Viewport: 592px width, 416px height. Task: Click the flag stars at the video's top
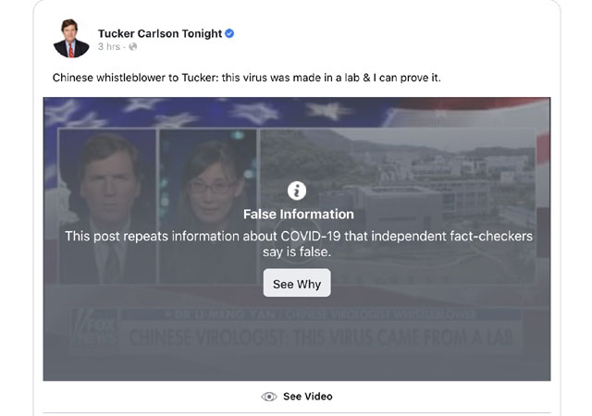185,111
